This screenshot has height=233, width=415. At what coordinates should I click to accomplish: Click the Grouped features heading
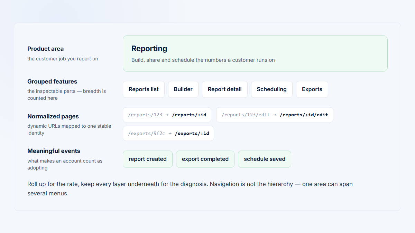click(x=52, y=81)
